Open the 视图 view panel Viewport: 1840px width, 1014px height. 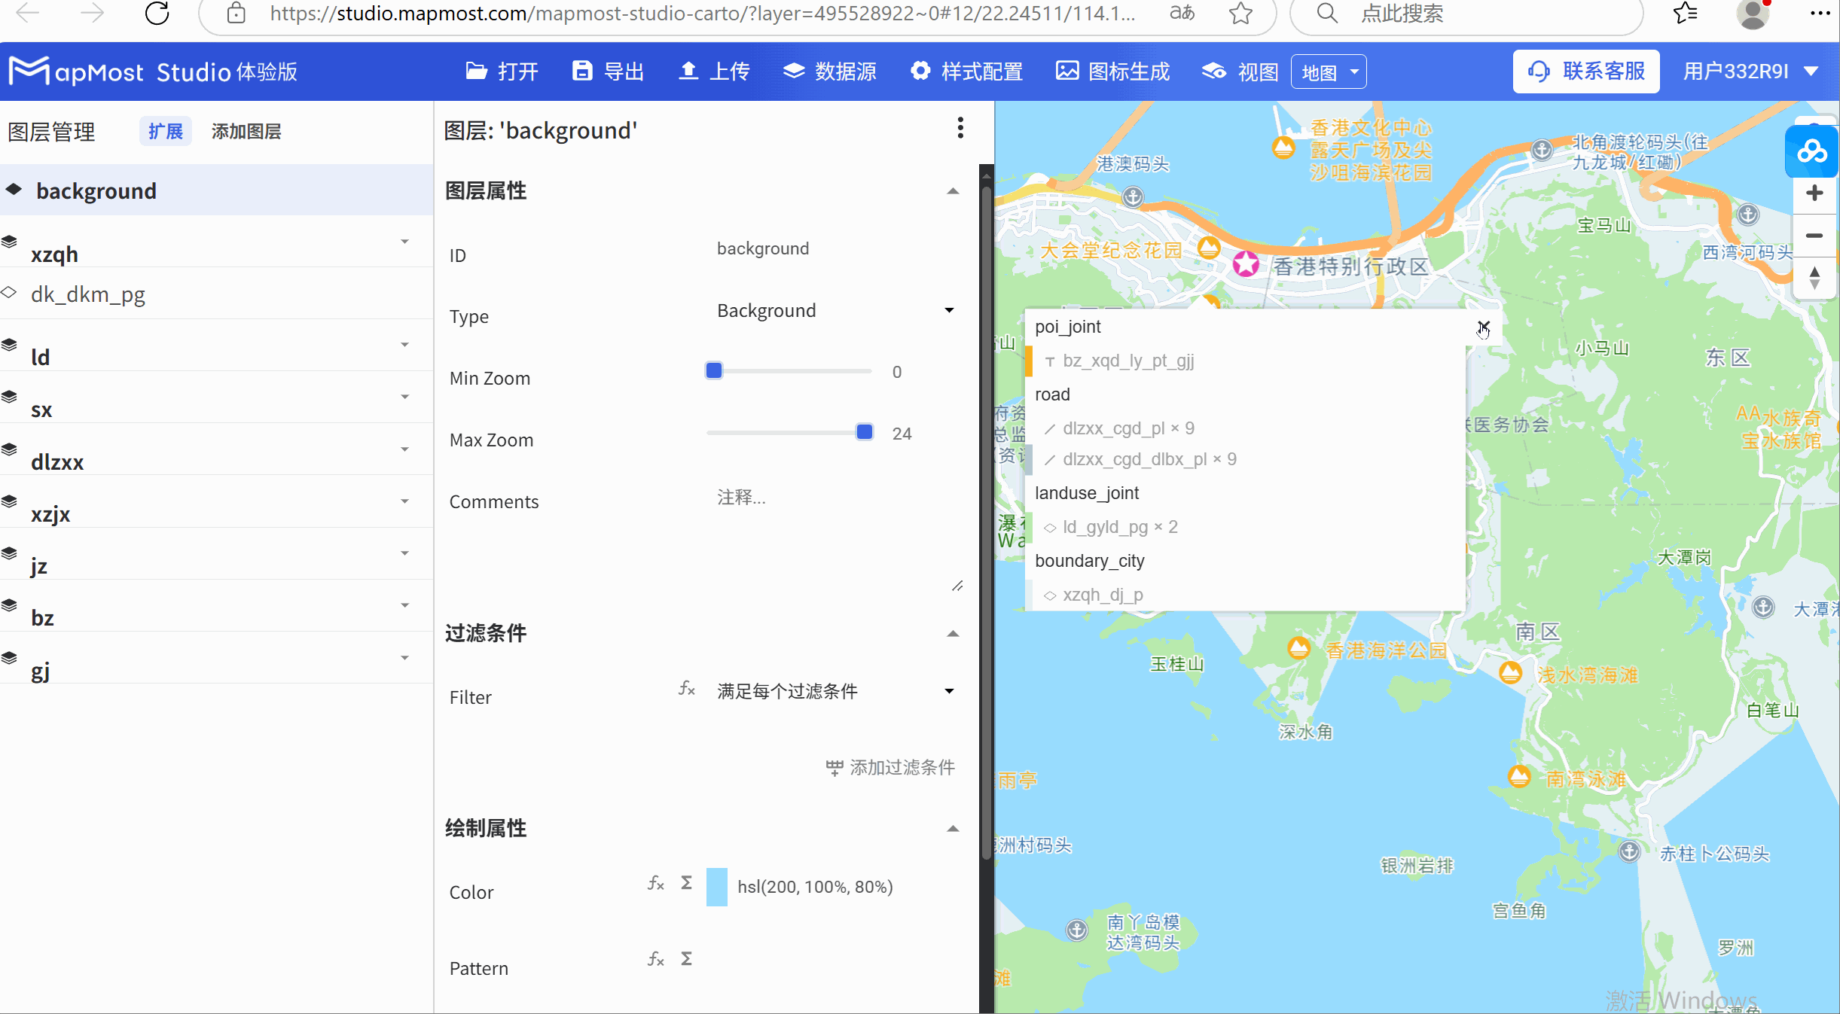pyautogui.click(x=1239, y=71)
